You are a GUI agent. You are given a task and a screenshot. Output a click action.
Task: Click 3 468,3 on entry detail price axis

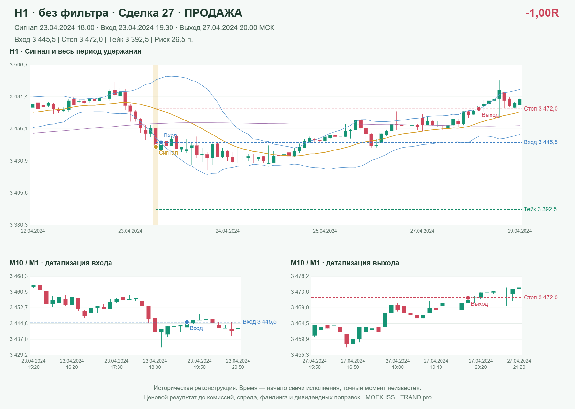tap(19, 276)
